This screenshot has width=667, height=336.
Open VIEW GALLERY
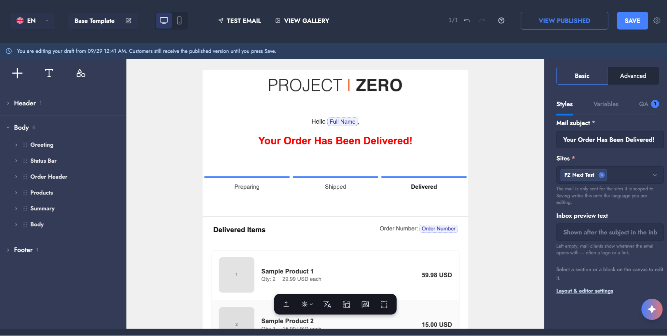click(302, 21)
